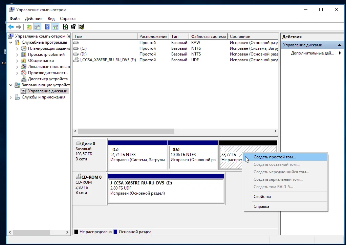Click the blue question mark Help icon
The image size is (346, 245).
(x=47, y=27)
